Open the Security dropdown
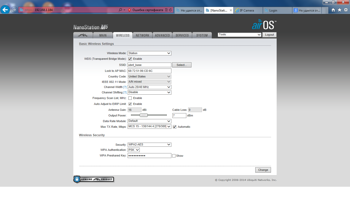This screenshot has width=350, height=197. point(150,145)
